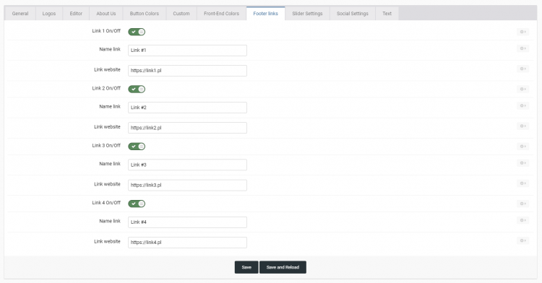Image resolution: width=542 pixels, height=283 pixels.
Task: Edit the Link website field with https://link4.pl
Action: tap(187, 243)
